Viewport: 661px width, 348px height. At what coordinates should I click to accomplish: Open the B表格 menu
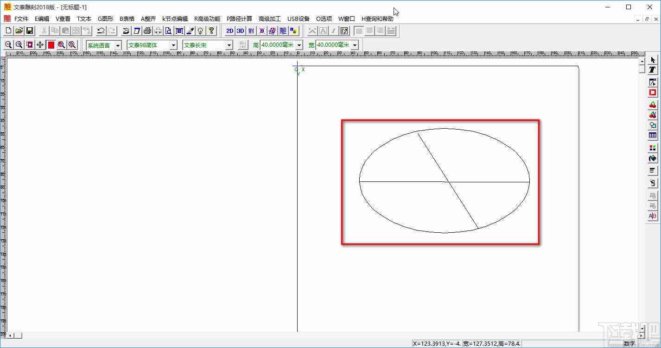pyautogui.click(x=127, y=19)
